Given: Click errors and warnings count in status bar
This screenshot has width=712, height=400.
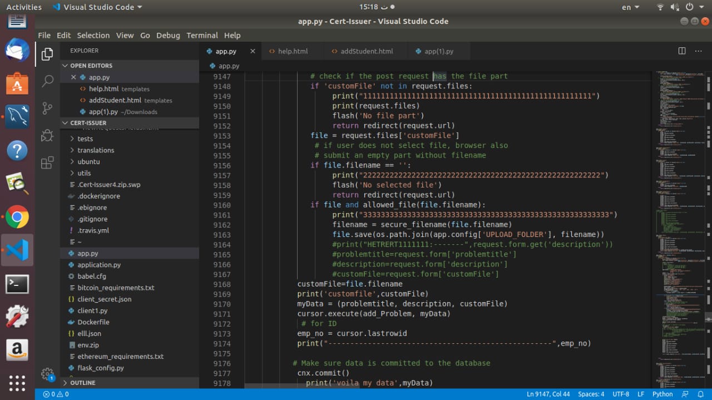Looking at the screenshot, I should point(55,394).
